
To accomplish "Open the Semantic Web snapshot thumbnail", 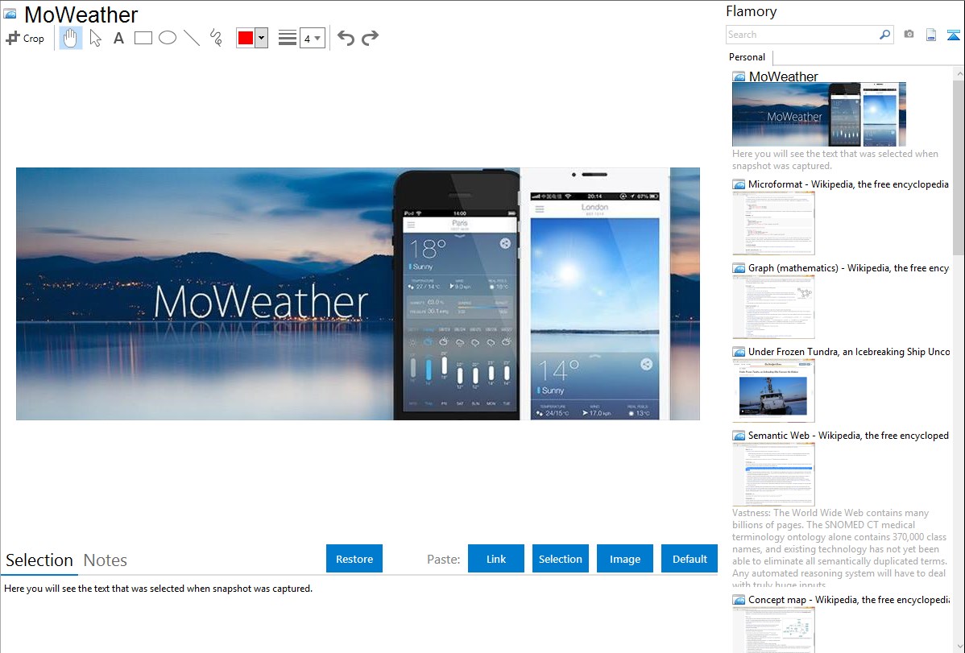I will click(773, 473).
